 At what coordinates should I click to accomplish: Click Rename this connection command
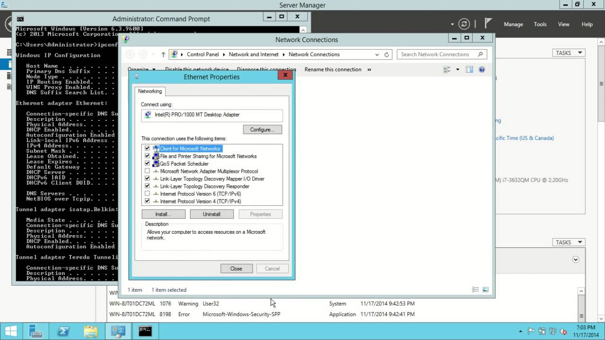(333, 69)
